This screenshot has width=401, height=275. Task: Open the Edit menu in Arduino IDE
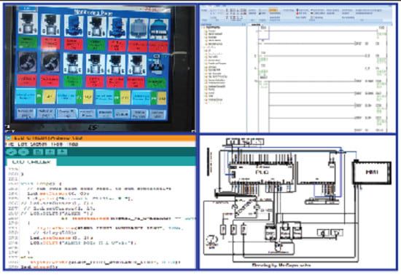coord(23,144)
